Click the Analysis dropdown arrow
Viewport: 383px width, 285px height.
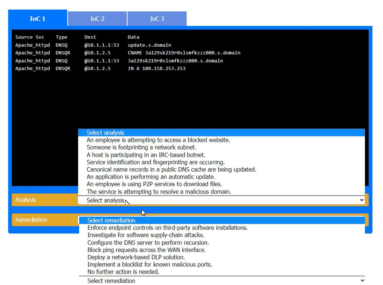tap(361, 200)
